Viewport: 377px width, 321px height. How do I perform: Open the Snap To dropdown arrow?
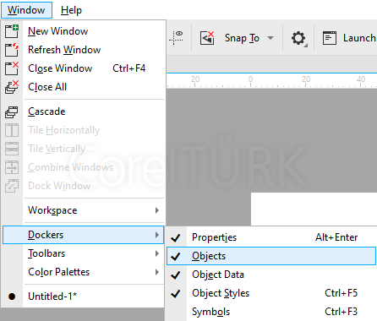[270, 38]
